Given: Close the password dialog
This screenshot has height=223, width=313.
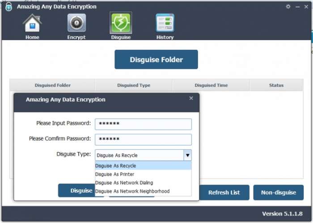Looking at the screenshot, I should point(191,98).
